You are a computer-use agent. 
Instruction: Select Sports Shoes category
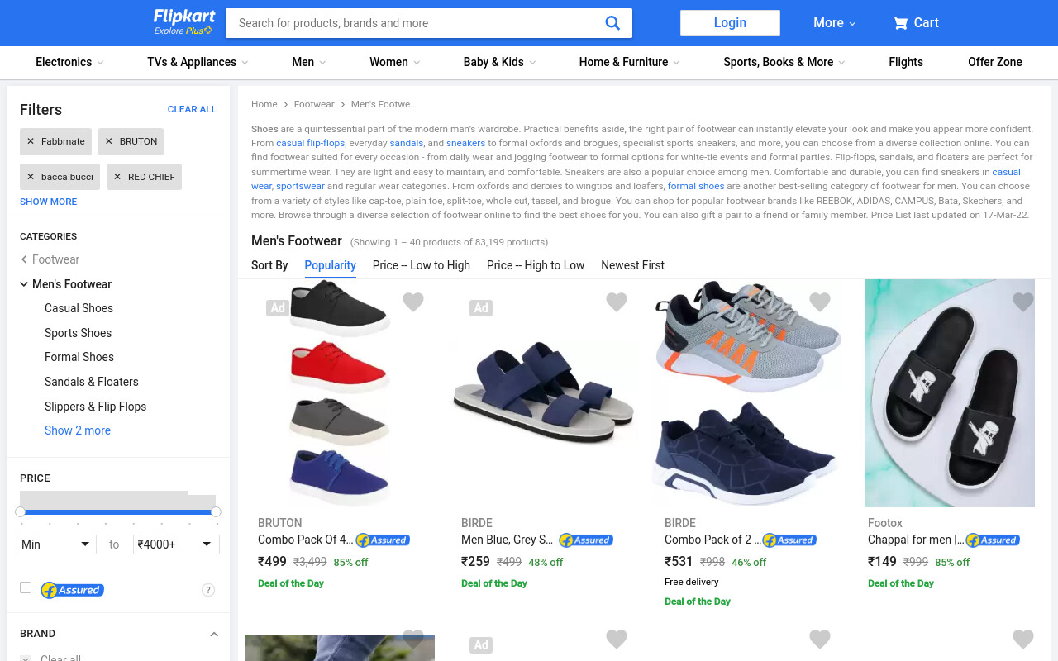click(78, 333)
